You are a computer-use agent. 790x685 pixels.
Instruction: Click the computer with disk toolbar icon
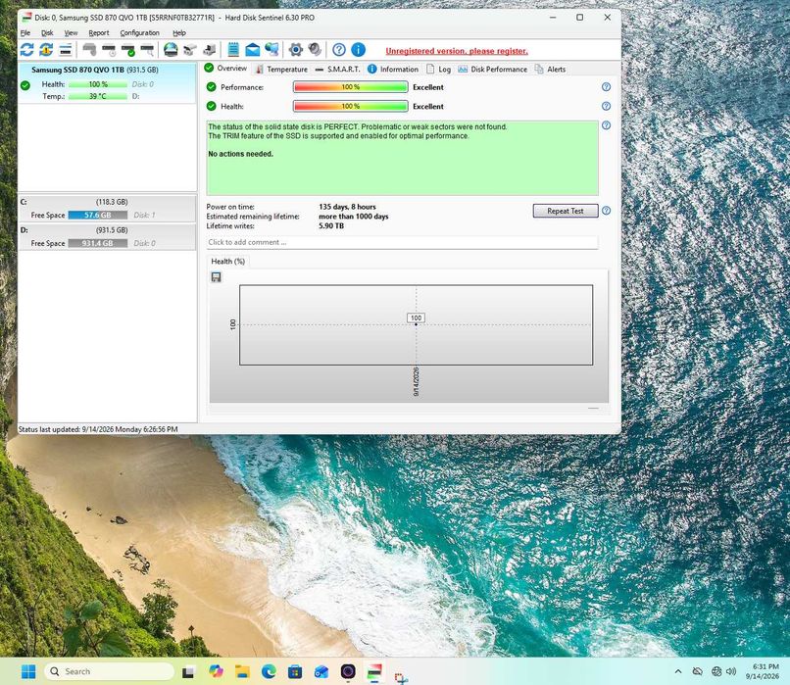click(210, 49)
